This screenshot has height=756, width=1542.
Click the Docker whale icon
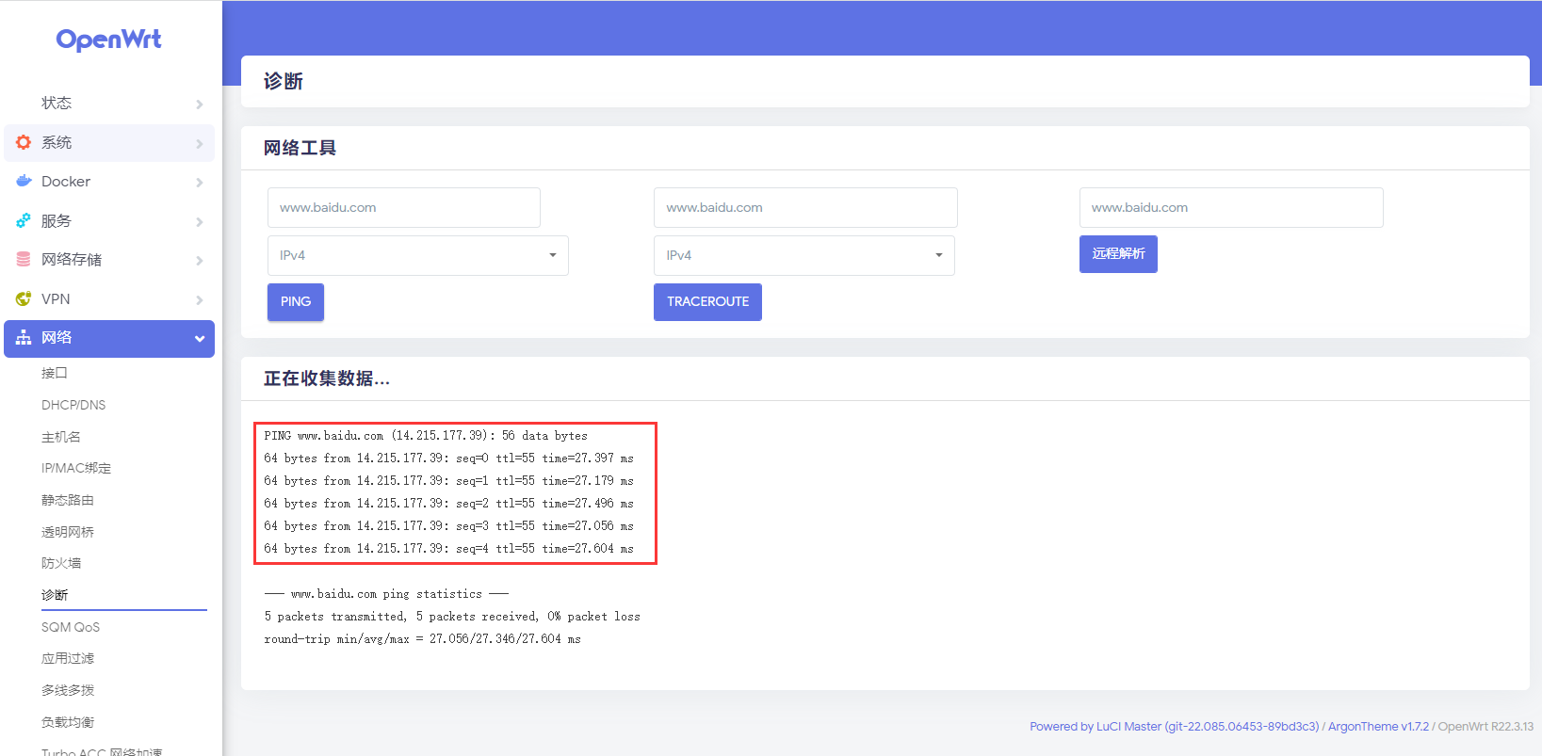(24, 181)
